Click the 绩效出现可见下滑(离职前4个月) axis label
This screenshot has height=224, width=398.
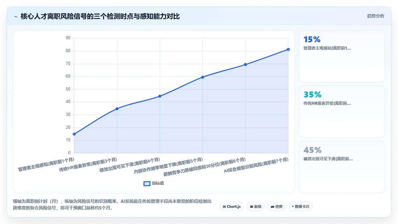click(x=130, y=164)
